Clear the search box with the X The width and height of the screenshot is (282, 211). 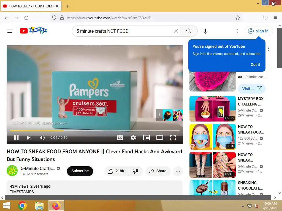coord(176,31)
